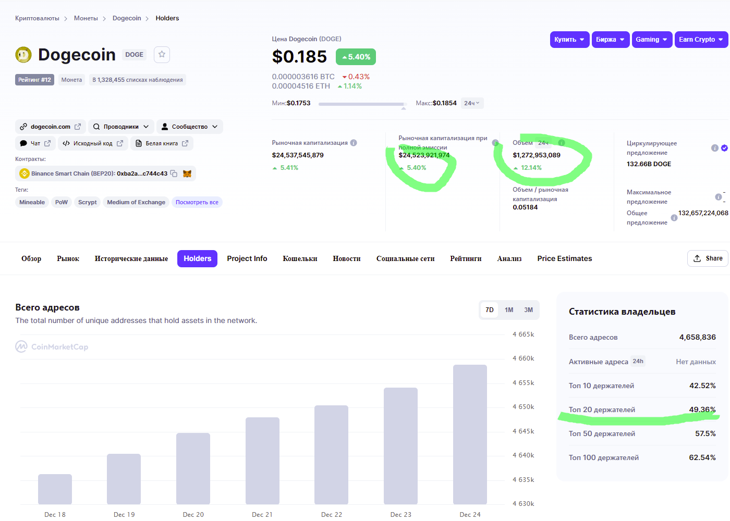
Task: Open the Купить dropdown
Action: pyautogui.click(x=569, y=40)
